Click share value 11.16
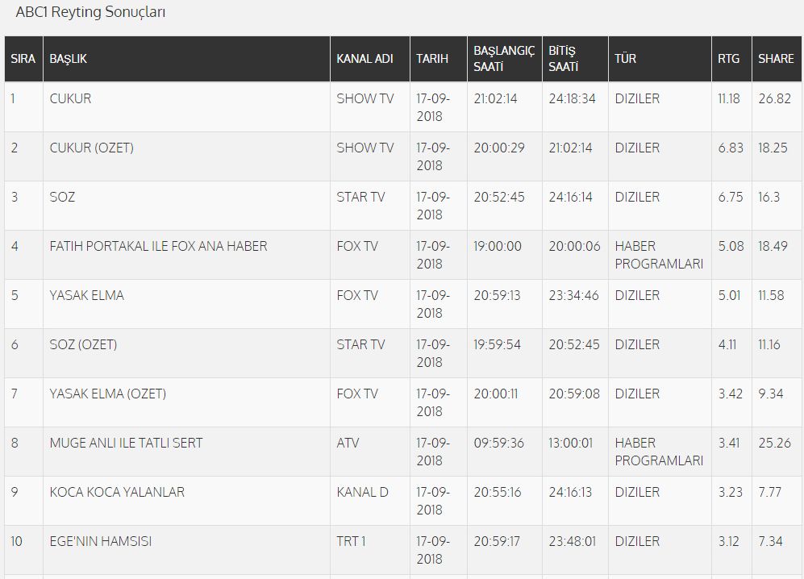 coord(769,344)
